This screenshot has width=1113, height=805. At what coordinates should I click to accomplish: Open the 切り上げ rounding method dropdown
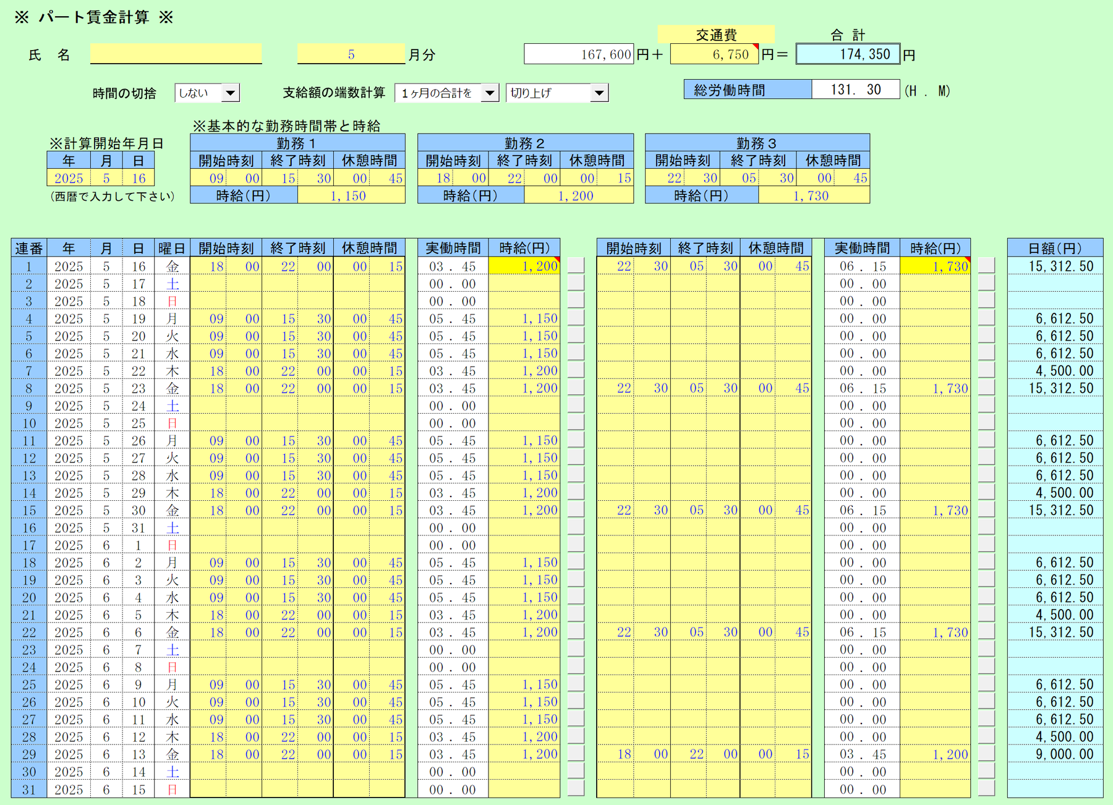point(598,93)
